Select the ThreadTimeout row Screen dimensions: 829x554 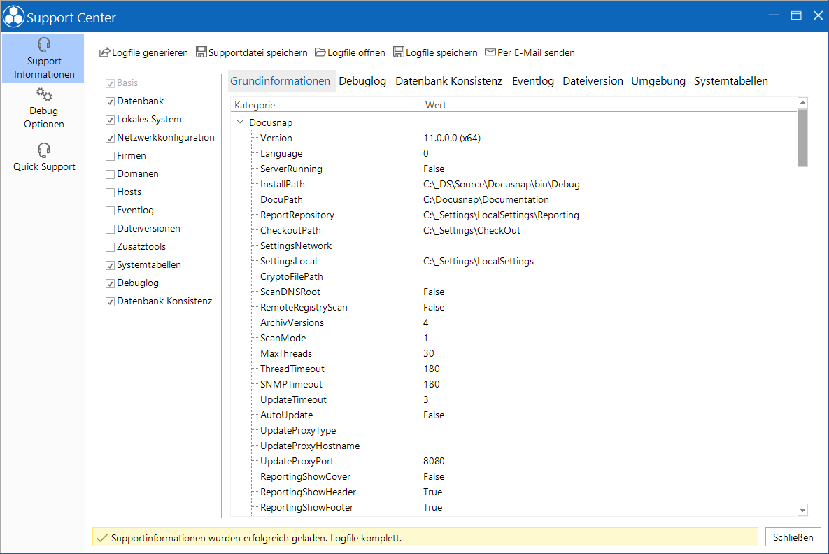click(505, 369)
